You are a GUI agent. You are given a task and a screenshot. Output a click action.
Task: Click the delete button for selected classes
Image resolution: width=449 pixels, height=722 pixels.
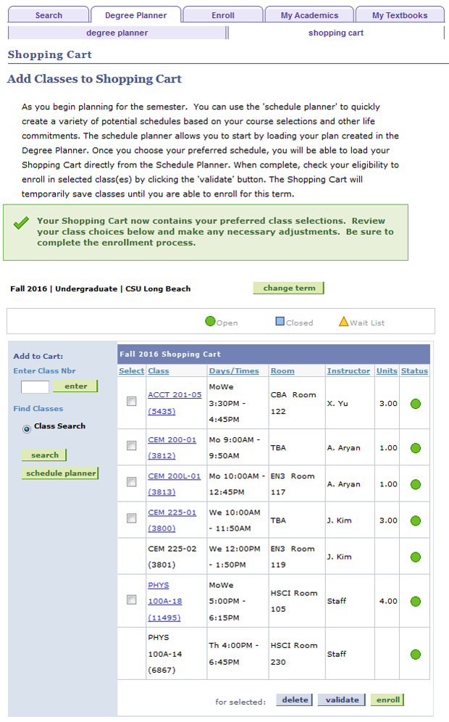(295, 700)
